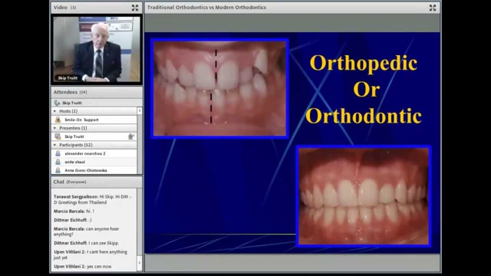Click the Video pod title
Screen dimensions: 491x276
(61, 7)
